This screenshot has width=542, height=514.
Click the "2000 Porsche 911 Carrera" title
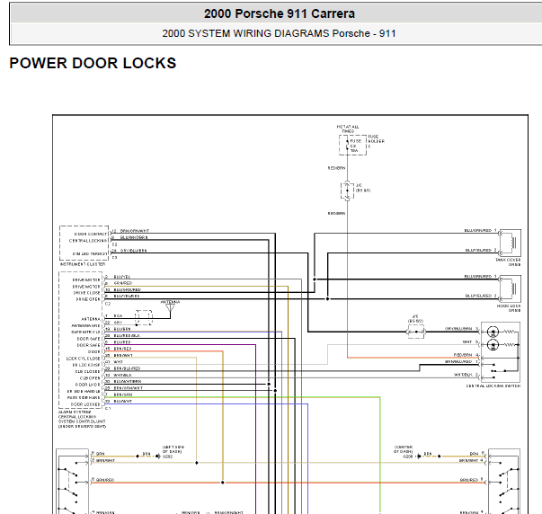click(x=280, y=13)
